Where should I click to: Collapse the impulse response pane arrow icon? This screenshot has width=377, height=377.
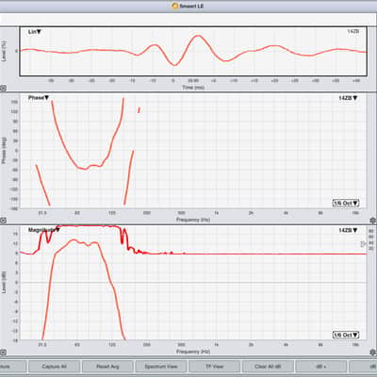click(3, 89)
